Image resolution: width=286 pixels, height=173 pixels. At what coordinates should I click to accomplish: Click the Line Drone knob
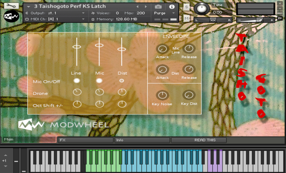(77, 92)
